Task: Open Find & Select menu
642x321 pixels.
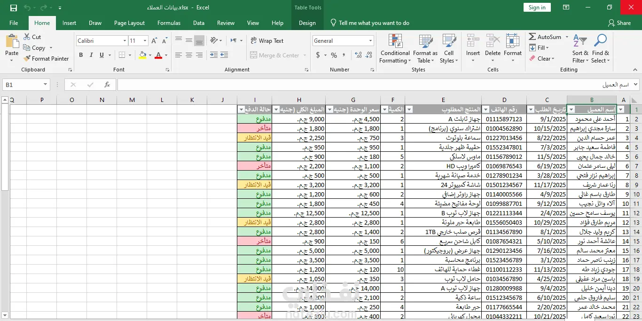Action: pyautogui.click(x=600, y=48)
